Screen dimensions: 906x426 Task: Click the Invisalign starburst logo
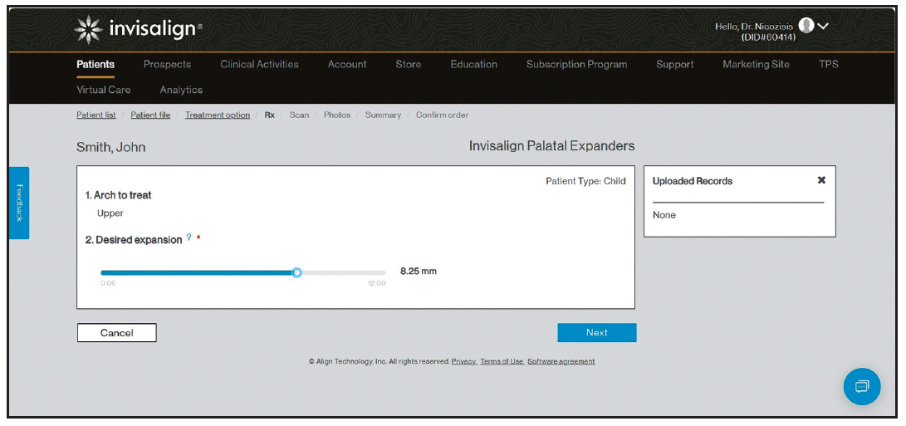tap(88, 29)
